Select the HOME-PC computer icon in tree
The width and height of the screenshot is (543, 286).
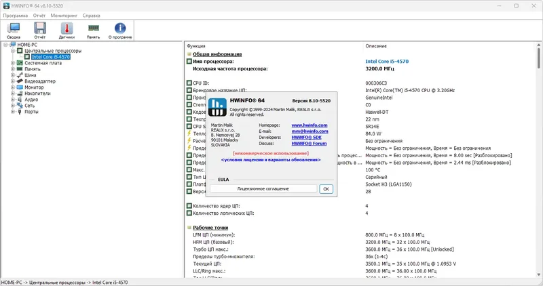[x=13, y=45]
